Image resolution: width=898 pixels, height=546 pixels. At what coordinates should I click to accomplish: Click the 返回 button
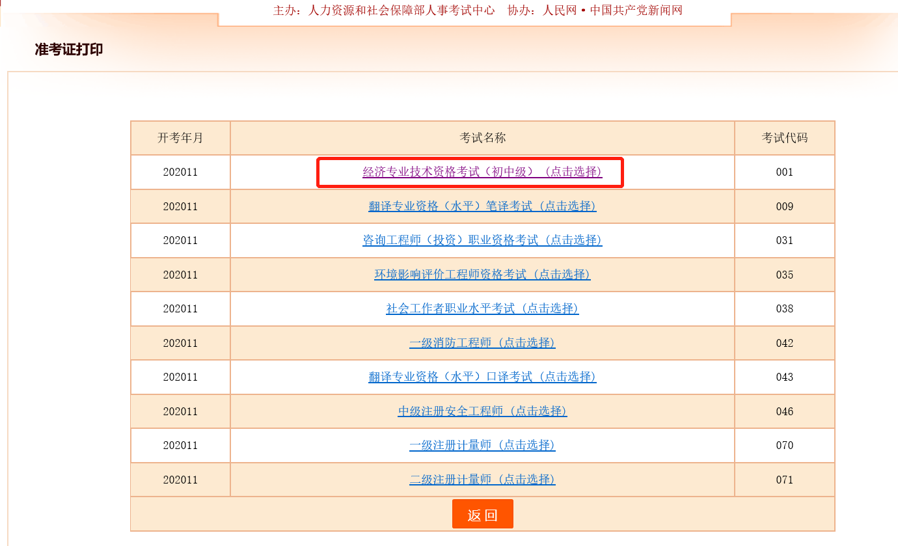(482, 513)
